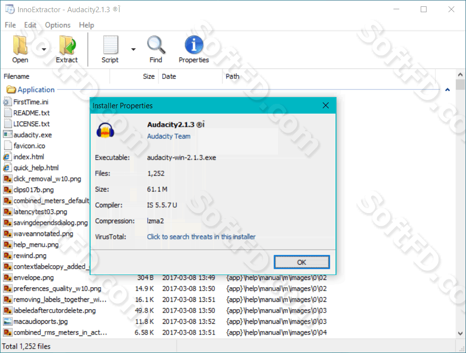Viewport: 466px width, 353px height.
Task: Click the file list scrollbar thumb
Action: coord(460,84)
